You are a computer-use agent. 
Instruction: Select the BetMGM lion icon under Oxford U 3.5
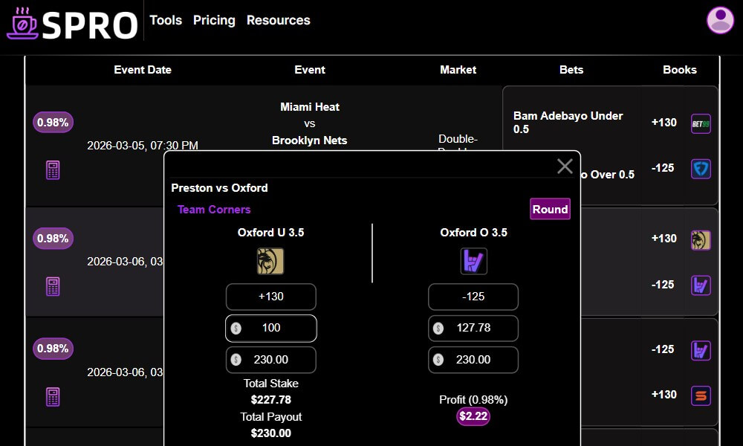point(270,261)
